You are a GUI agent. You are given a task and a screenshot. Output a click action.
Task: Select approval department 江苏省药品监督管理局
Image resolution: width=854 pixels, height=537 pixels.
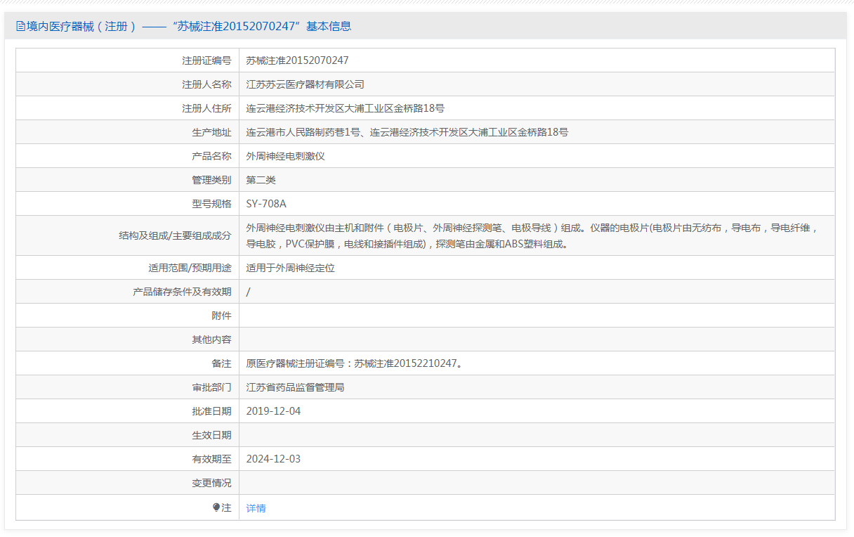coord(296,387)
